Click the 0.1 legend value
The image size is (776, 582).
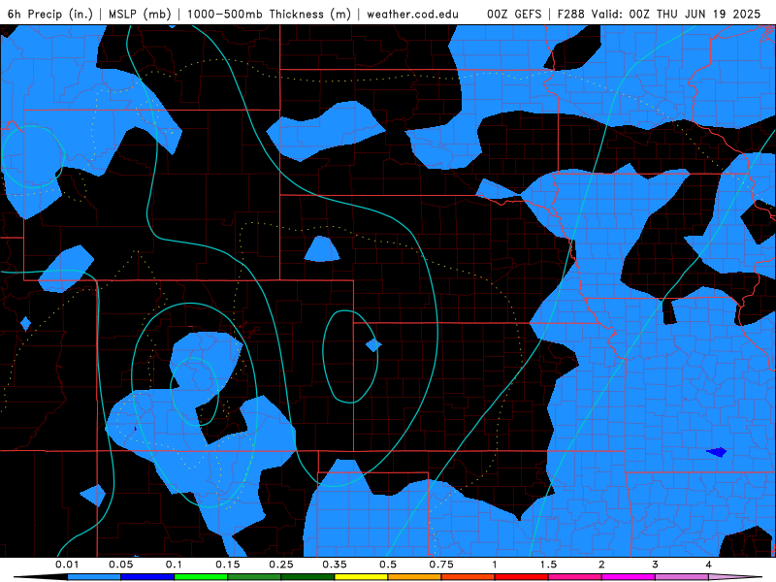click(x=174, y=565)
